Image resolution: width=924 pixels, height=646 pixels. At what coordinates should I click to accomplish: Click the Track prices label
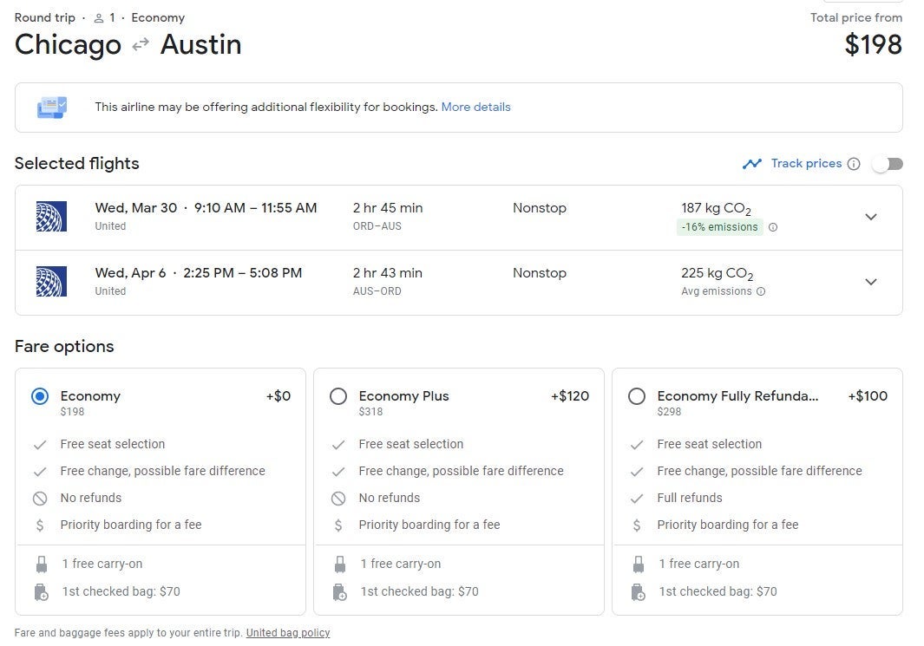click(x=806, y=164)
